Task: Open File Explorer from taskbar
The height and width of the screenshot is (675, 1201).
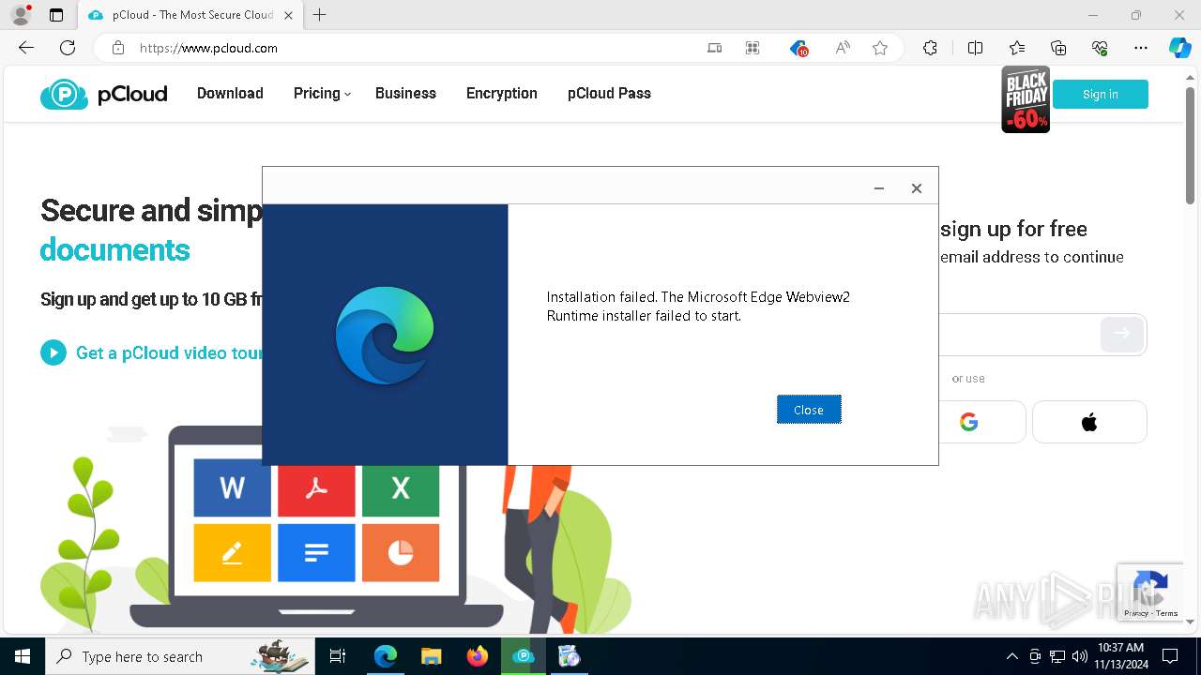Action: click(431, 656)
